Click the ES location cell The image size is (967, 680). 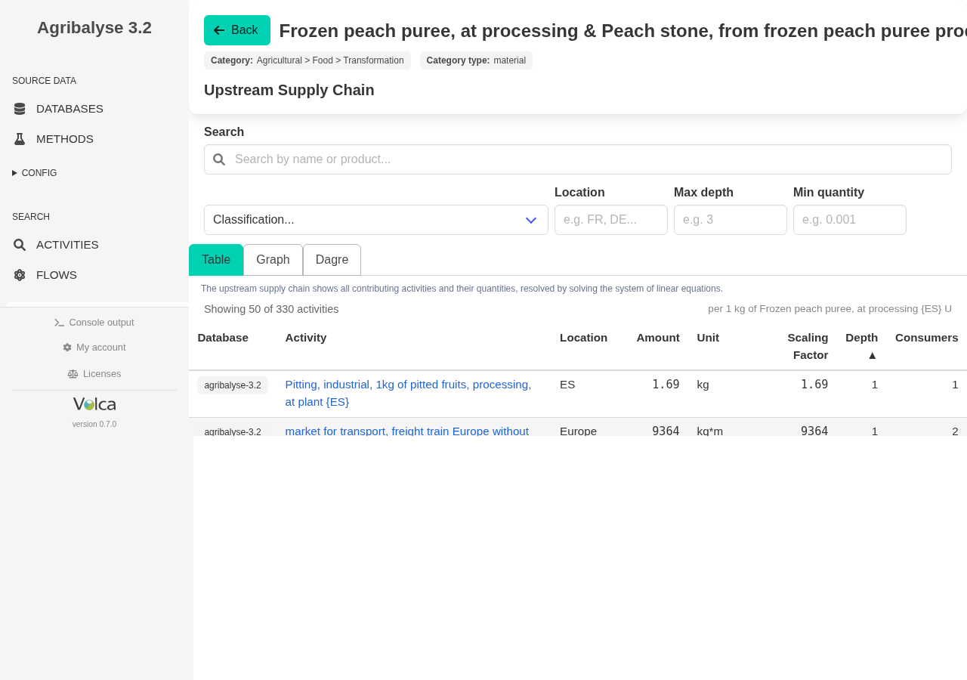(567, 385)
